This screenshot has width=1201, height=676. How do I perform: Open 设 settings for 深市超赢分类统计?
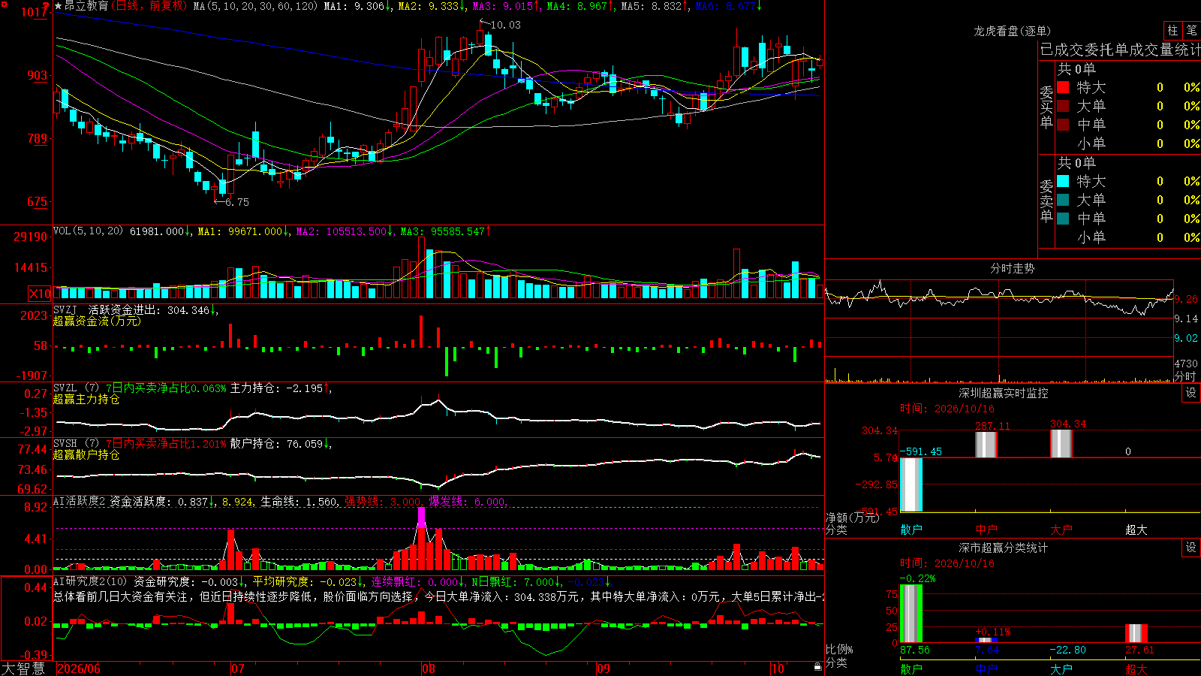tap(1190, 548)
